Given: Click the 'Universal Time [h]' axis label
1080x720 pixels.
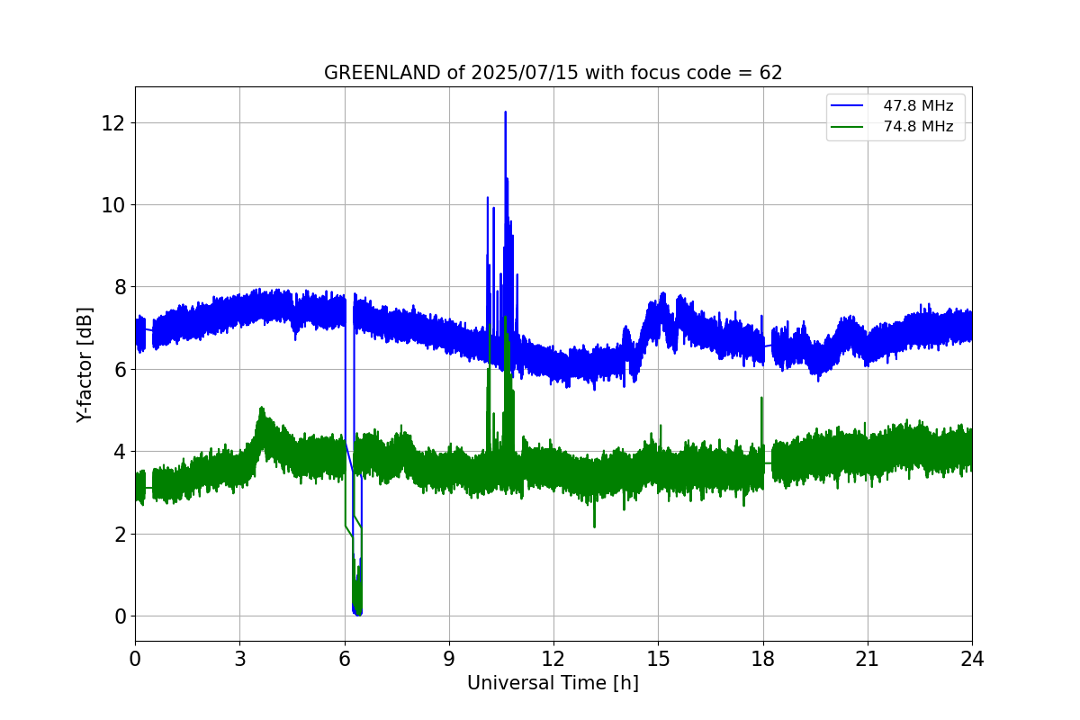Looking at the screenshot, I should 553,683.
